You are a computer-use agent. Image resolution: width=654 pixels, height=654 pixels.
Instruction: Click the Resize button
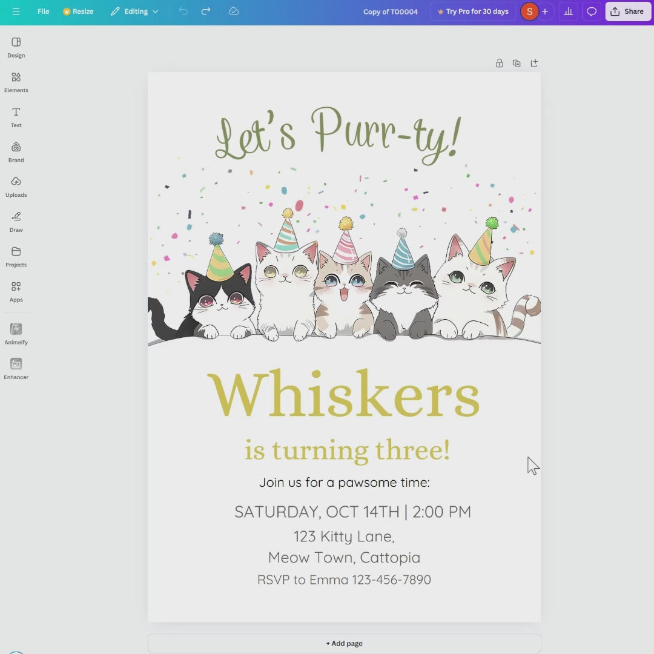78,12
